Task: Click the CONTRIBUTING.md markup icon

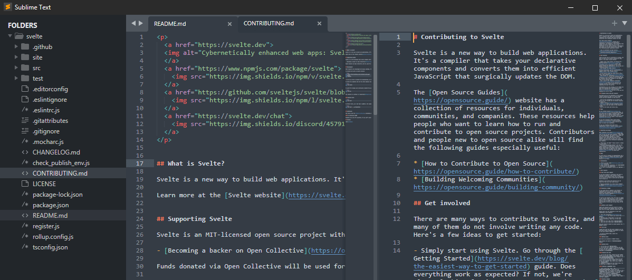Action: pos(25,173)
